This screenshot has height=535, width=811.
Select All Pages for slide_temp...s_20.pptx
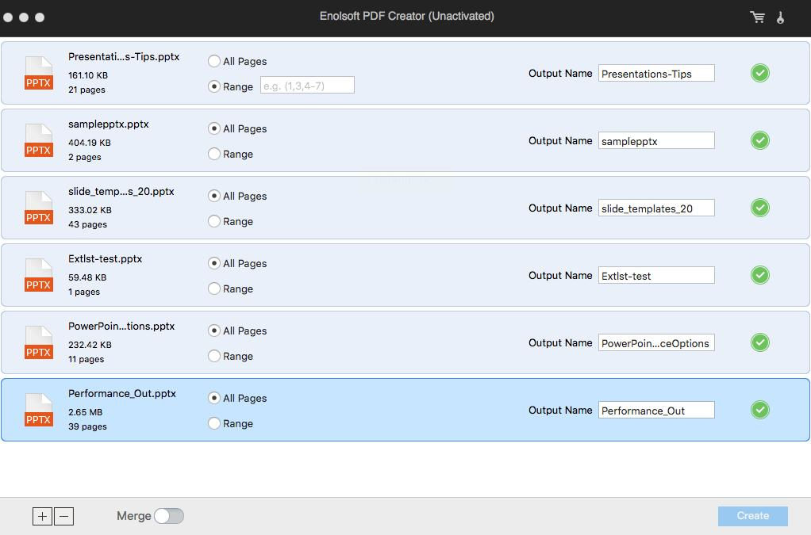[x=214, y=197]
